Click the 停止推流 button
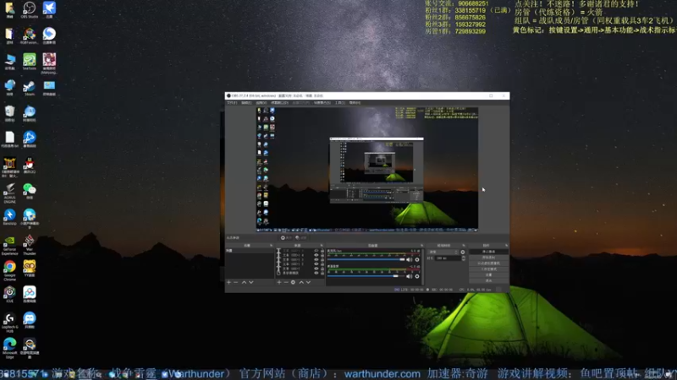 tap(489, 252)
